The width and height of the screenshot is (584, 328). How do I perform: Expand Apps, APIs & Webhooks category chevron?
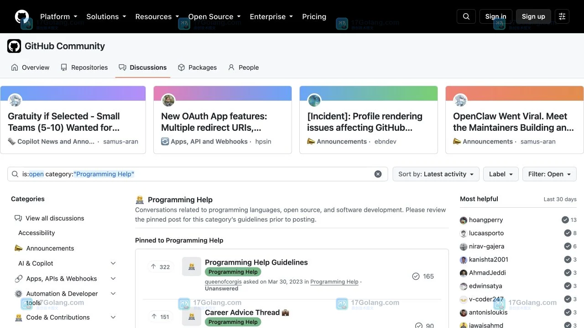113,278
